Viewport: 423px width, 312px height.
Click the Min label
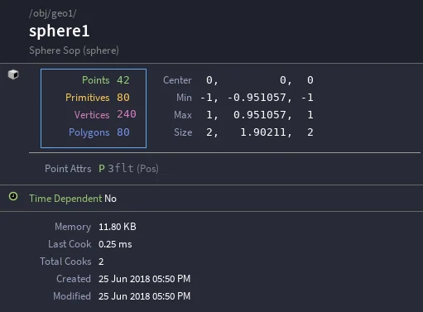pos(184,98)
